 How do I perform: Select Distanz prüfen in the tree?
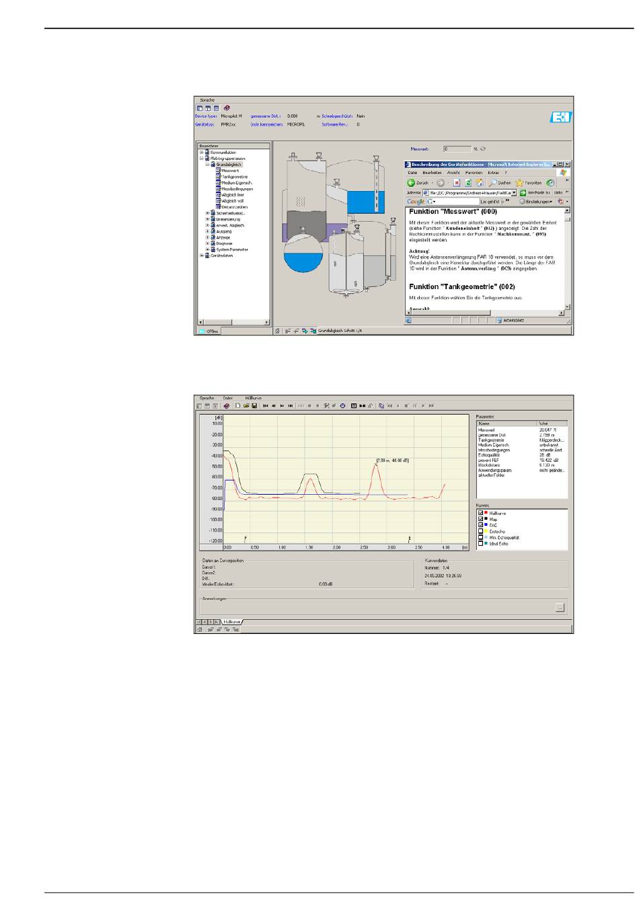click(x=235, y=207)
